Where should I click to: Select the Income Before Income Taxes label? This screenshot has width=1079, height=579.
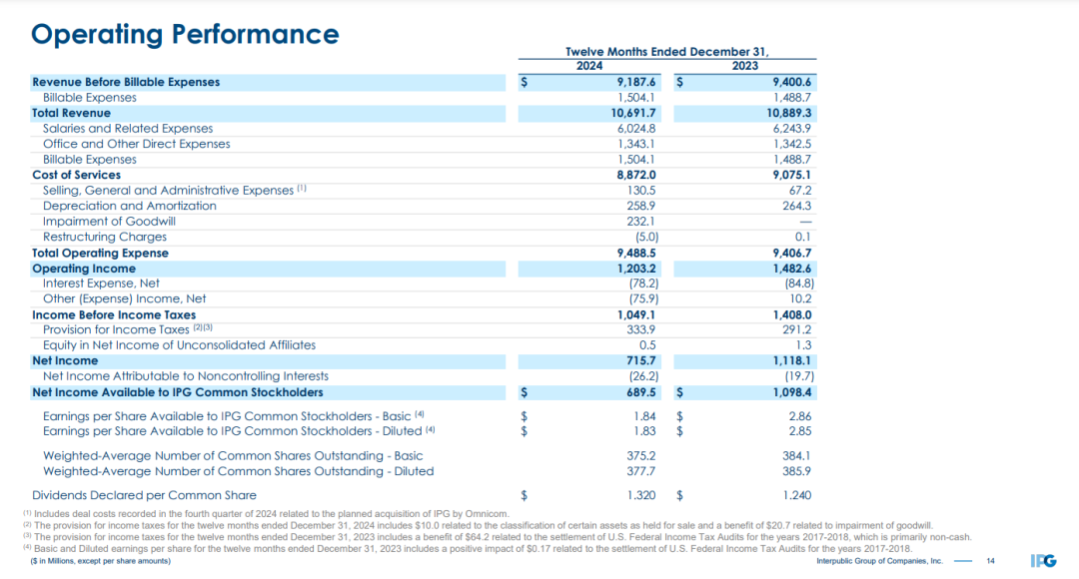[x=114, y=314]
